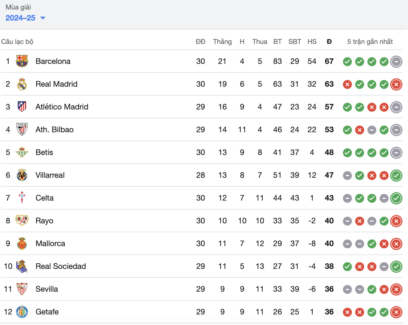The height and width of the screenshot is (325, 408).
Task: Open the Betis team link
Action: (x=44, y=152)
